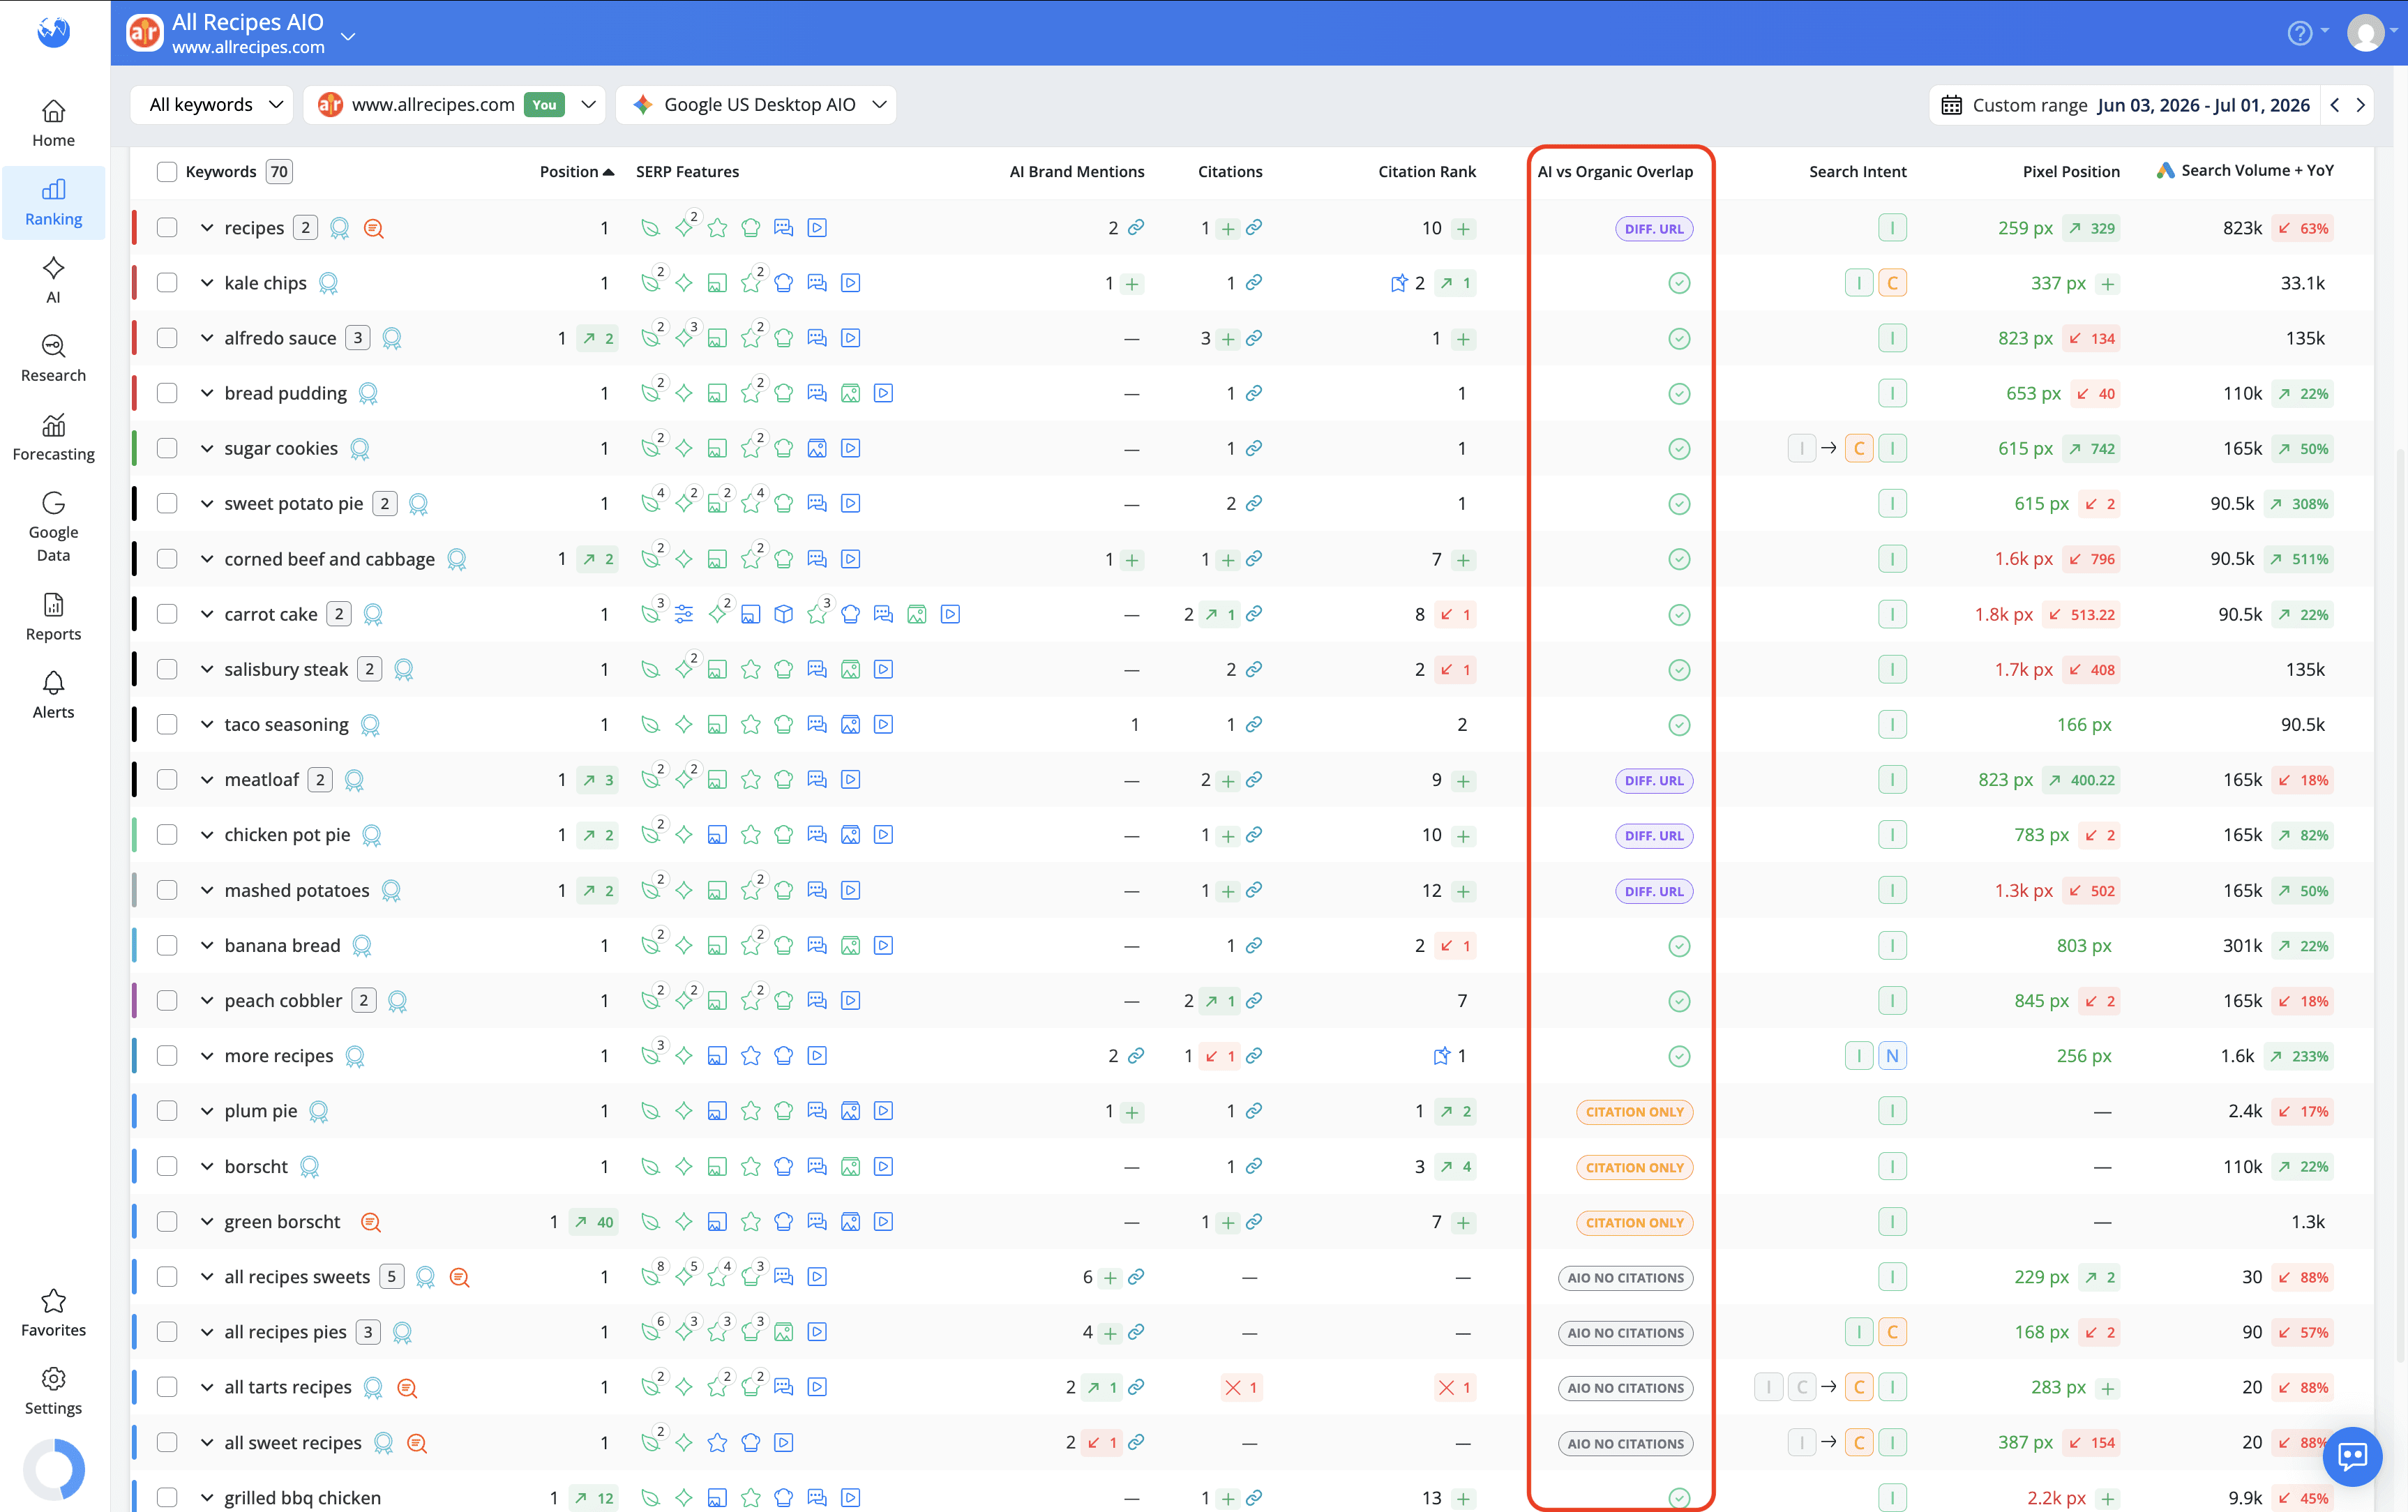Open the Ranking sidebar section
This screenshot has width=2408, height=1512.
(53, 203)
